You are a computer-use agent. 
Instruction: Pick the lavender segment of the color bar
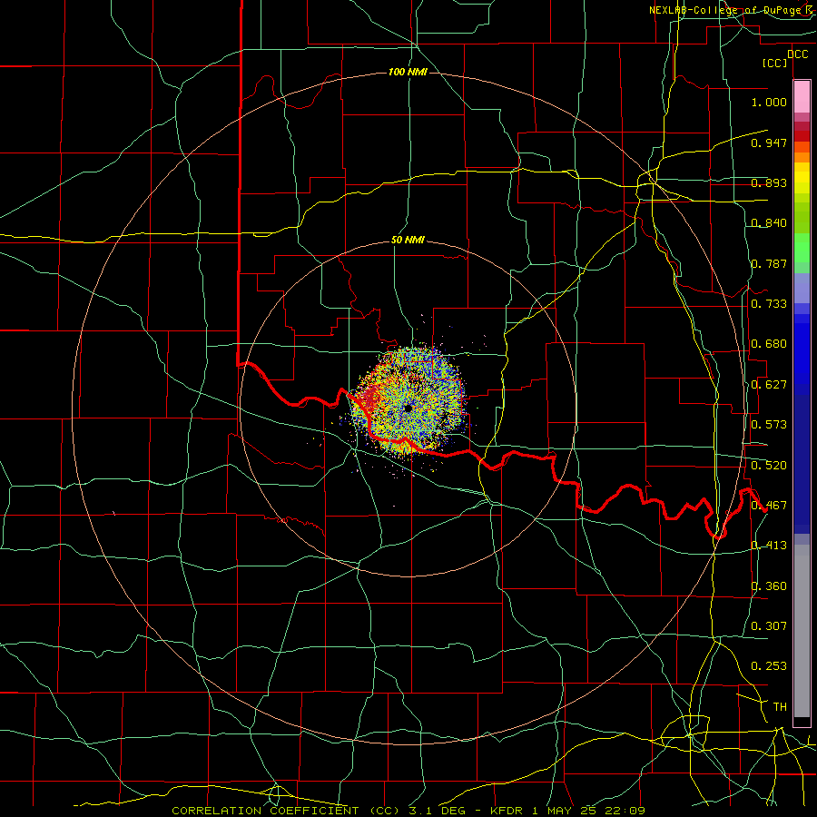[802, 288]
